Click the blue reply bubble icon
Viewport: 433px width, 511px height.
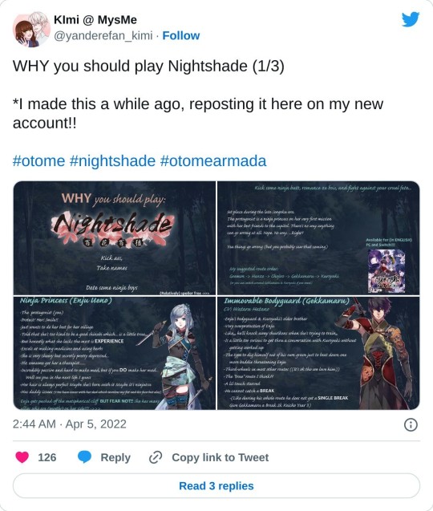84,457
